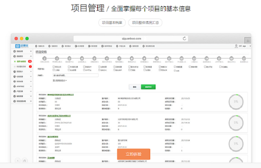Select step 1 circle in the progress stepper
The image size is (261, 168).
point(44,58)
